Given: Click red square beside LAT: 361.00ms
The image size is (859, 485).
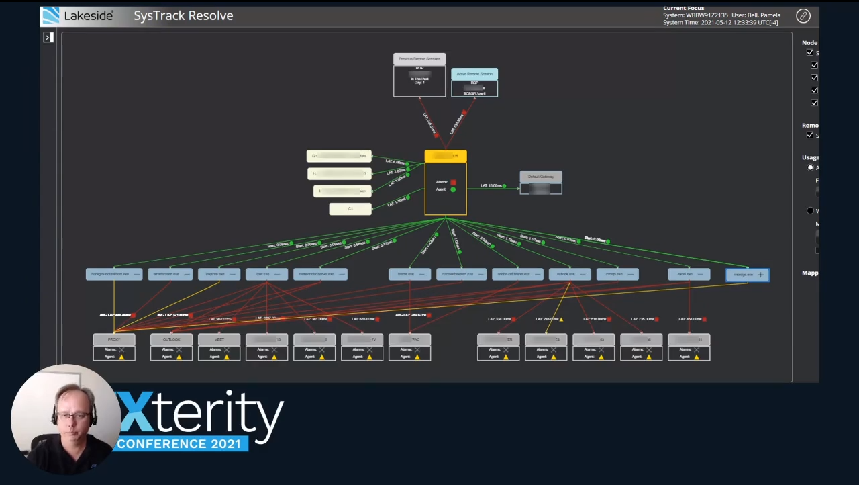Looking at the screenshot, I should (x=330, y=319).
